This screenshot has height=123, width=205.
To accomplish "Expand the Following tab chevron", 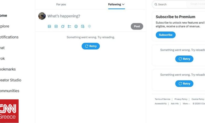I will point(123,4).
